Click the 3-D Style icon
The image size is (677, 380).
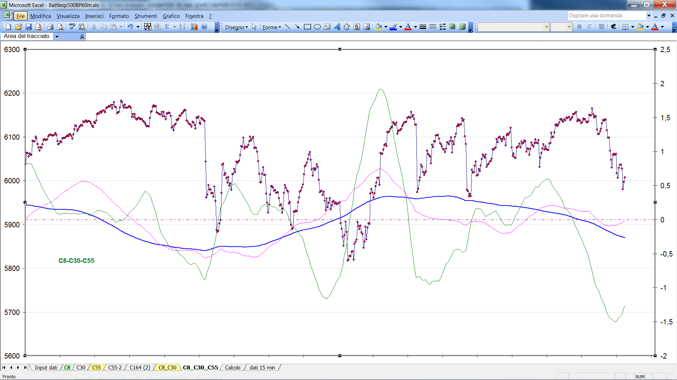[x=462, y=27]
